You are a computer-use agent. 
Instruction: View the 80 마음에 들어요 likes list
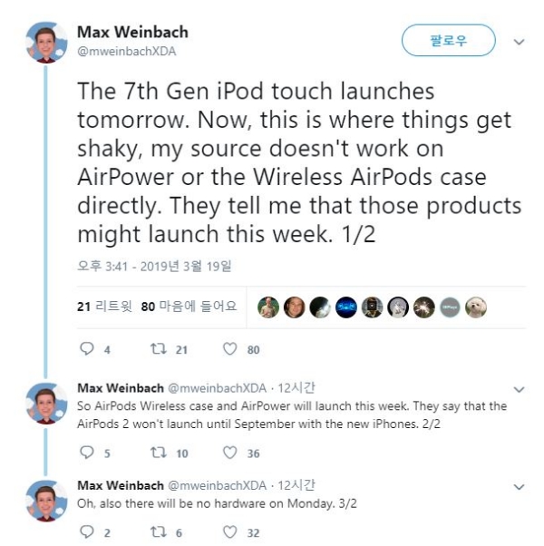189,307
